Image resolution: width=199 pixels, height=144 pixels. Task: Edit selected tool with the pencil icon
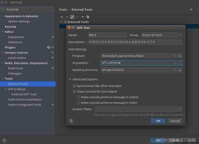pos(72,17)
